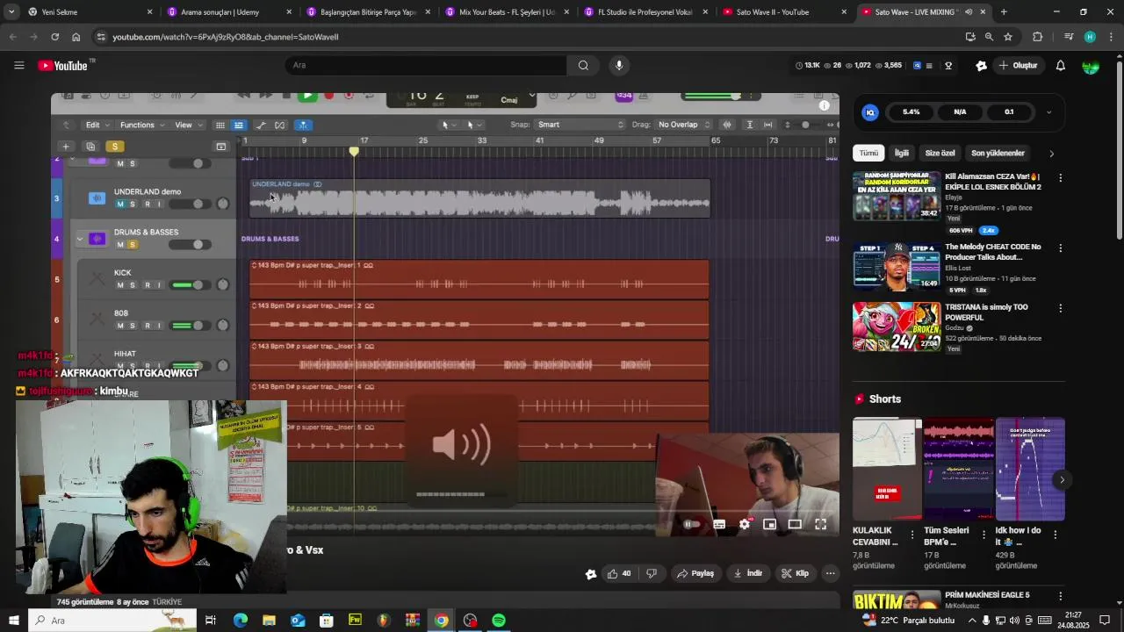Like the video with 40 likes
This screenshot has width=1124, height=632.
coord(619,574)
